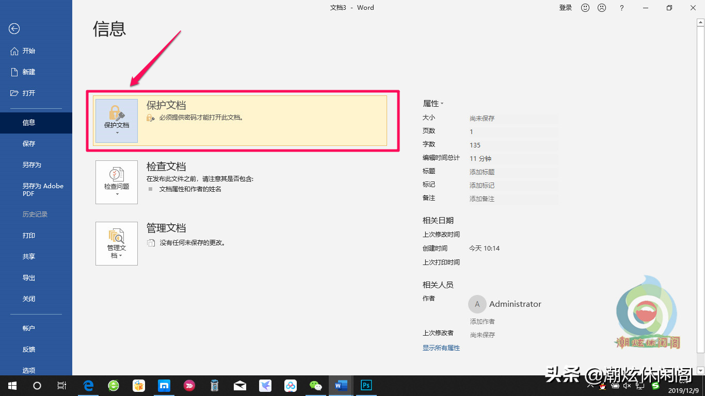
Task: Open WeChat from the taskbar
Action: pyautogui.click(x=315, y=386)
